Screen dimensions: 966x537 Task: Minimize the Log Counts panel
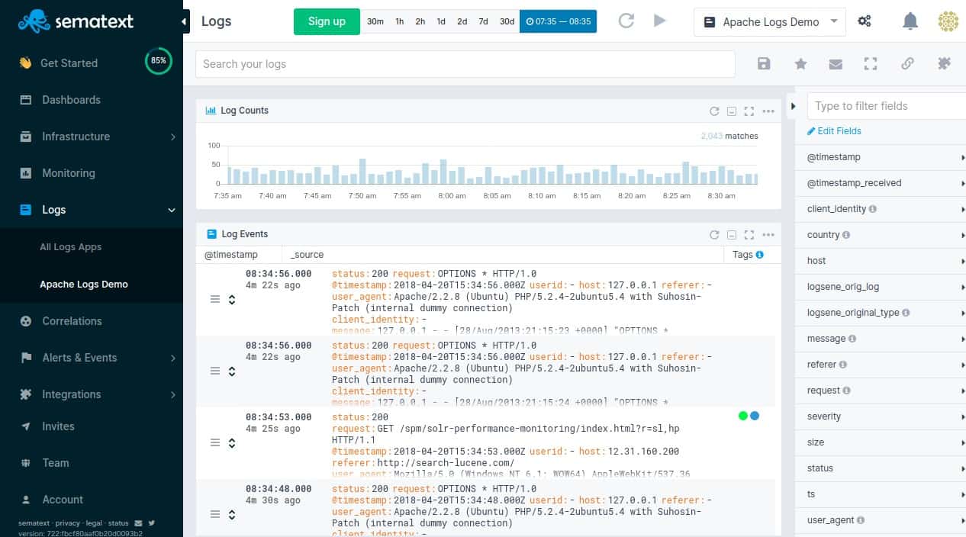pos(731,111)
